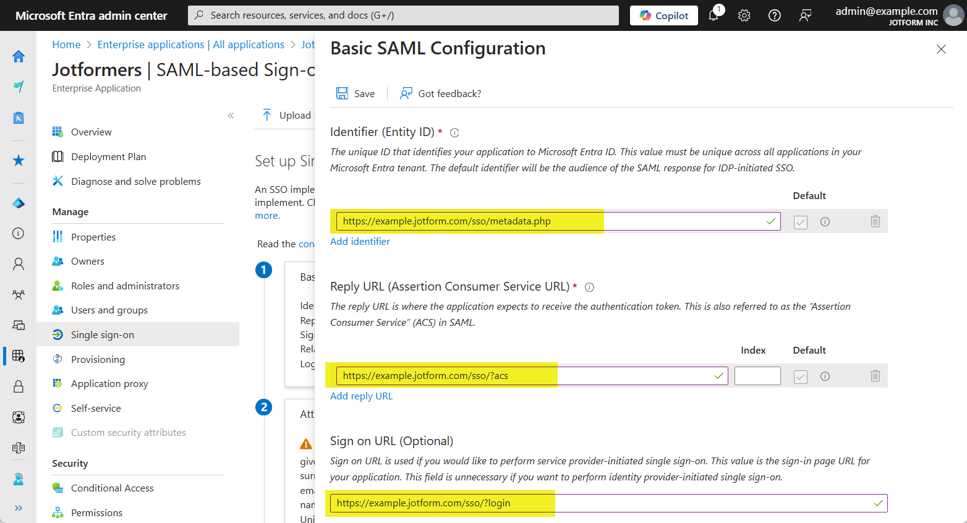Open the padlock protection icon in the left rail
This screenshot has height=523, width=967.
click(x=19, y=386)
